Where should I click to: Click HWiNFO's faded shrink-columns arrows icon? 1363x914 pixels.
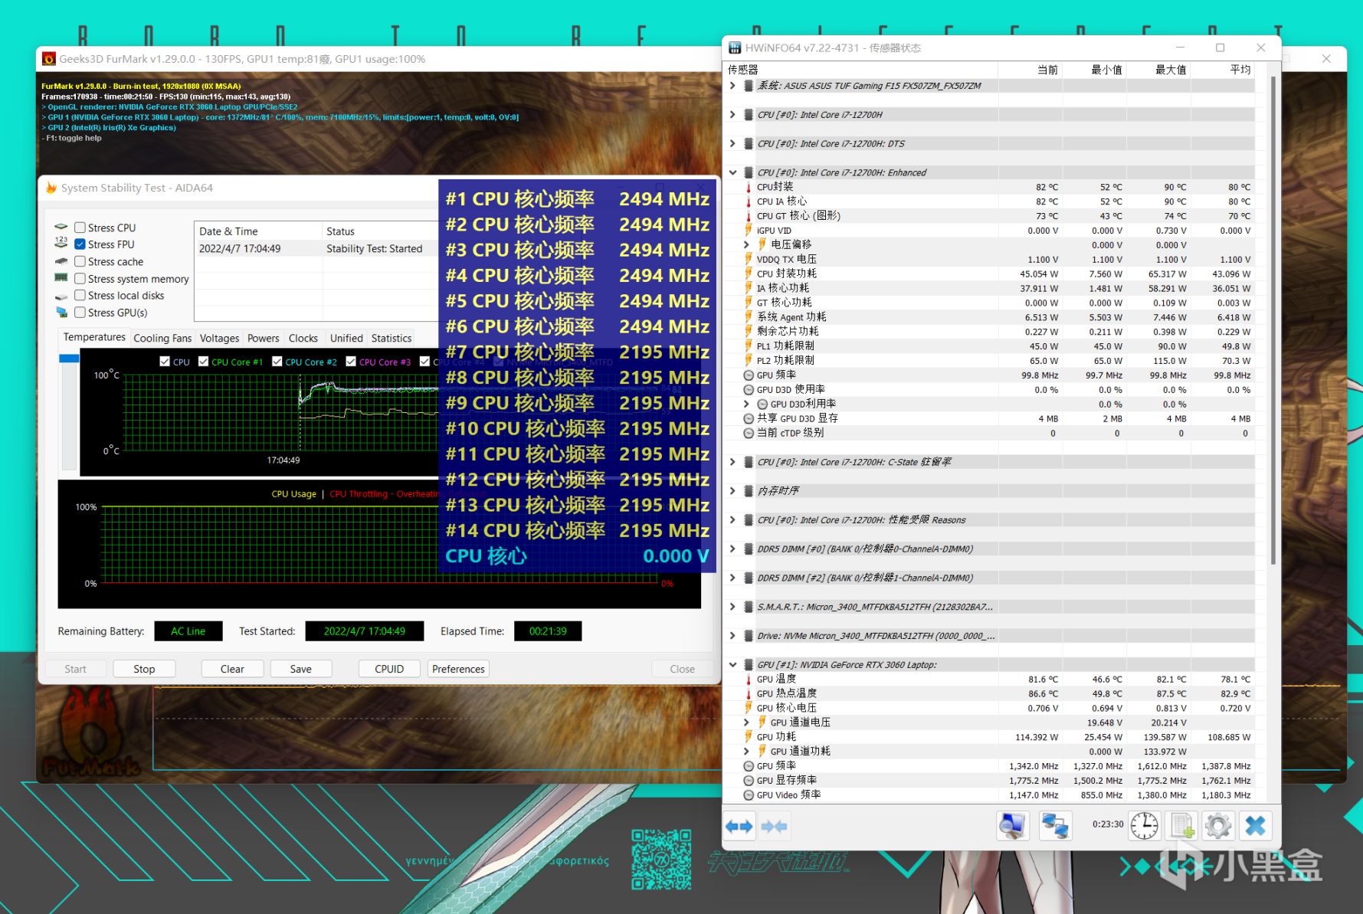774,826
